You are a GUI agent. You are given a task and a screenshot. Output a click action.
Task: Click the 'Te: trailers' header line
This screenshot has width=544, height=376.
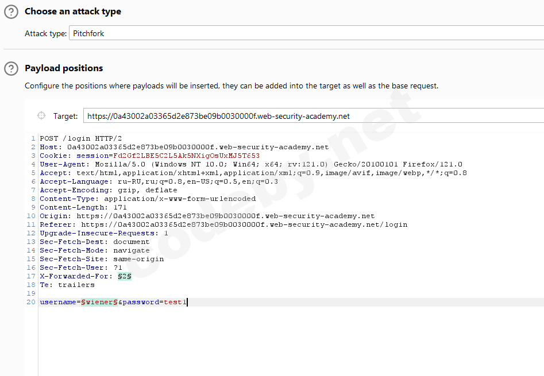67,285
